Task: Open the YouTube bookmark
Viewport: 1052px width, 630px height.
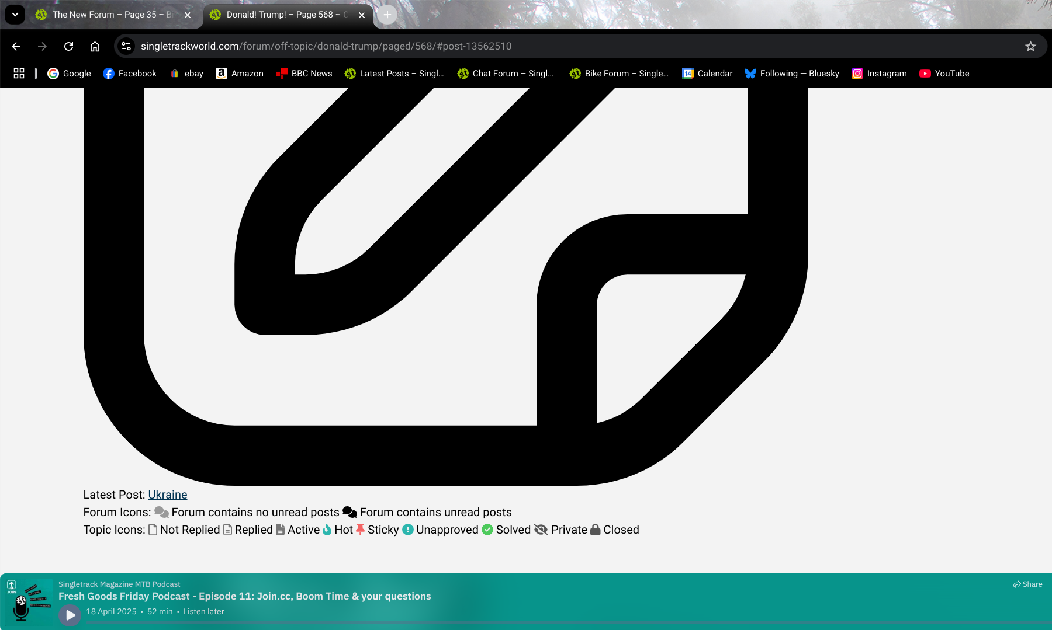Action: (944, 74)
